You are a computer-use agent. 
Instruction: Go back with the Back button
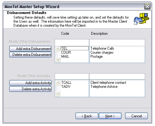[87, 116]
